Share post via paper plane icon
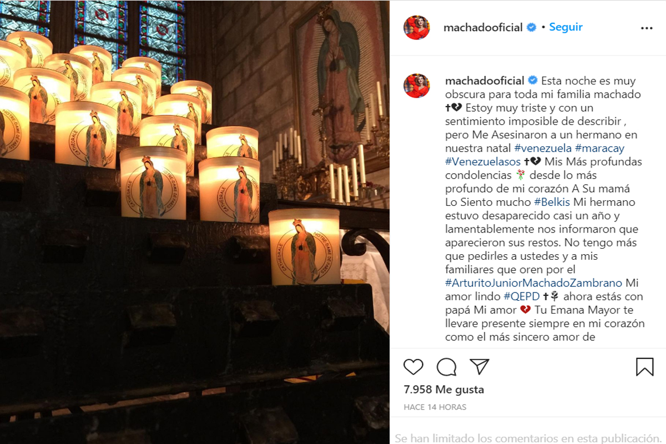 (x=480, y=366)
